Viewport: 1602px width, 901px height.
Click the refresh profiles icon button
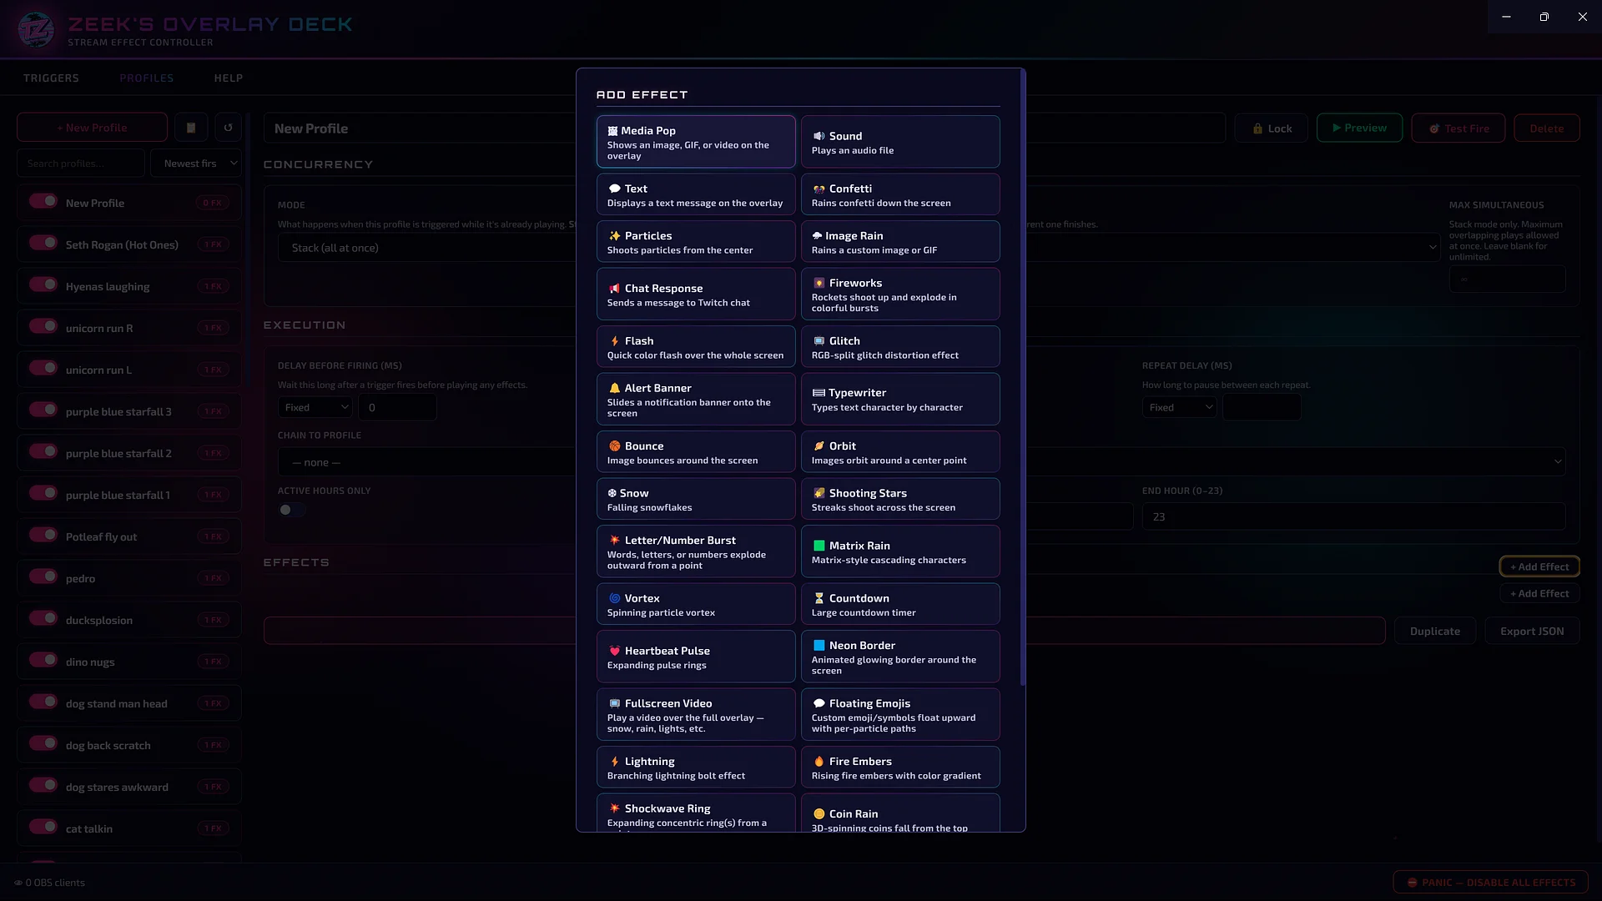228,128
